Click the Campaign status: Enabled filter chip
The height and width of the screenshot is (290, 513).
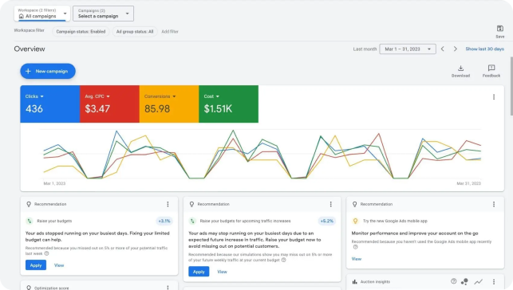(x=81, y=32)
